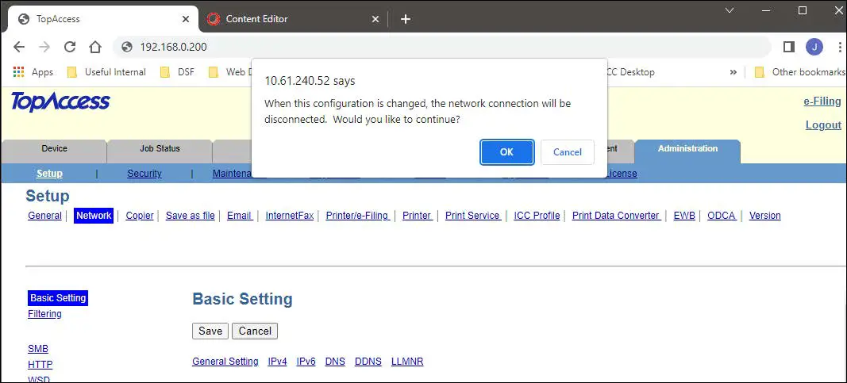Open SMB settings in sidebar

pyautogui.click(x=38, y=349)
